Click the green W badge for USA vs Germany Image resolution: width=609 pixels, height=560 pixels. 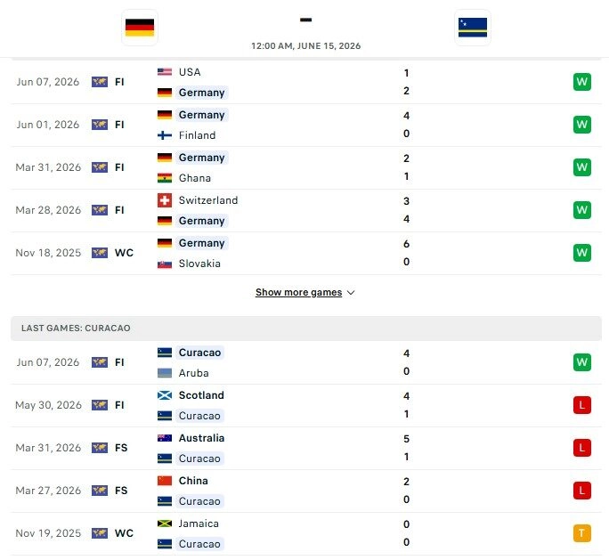[x=581, y=82]
